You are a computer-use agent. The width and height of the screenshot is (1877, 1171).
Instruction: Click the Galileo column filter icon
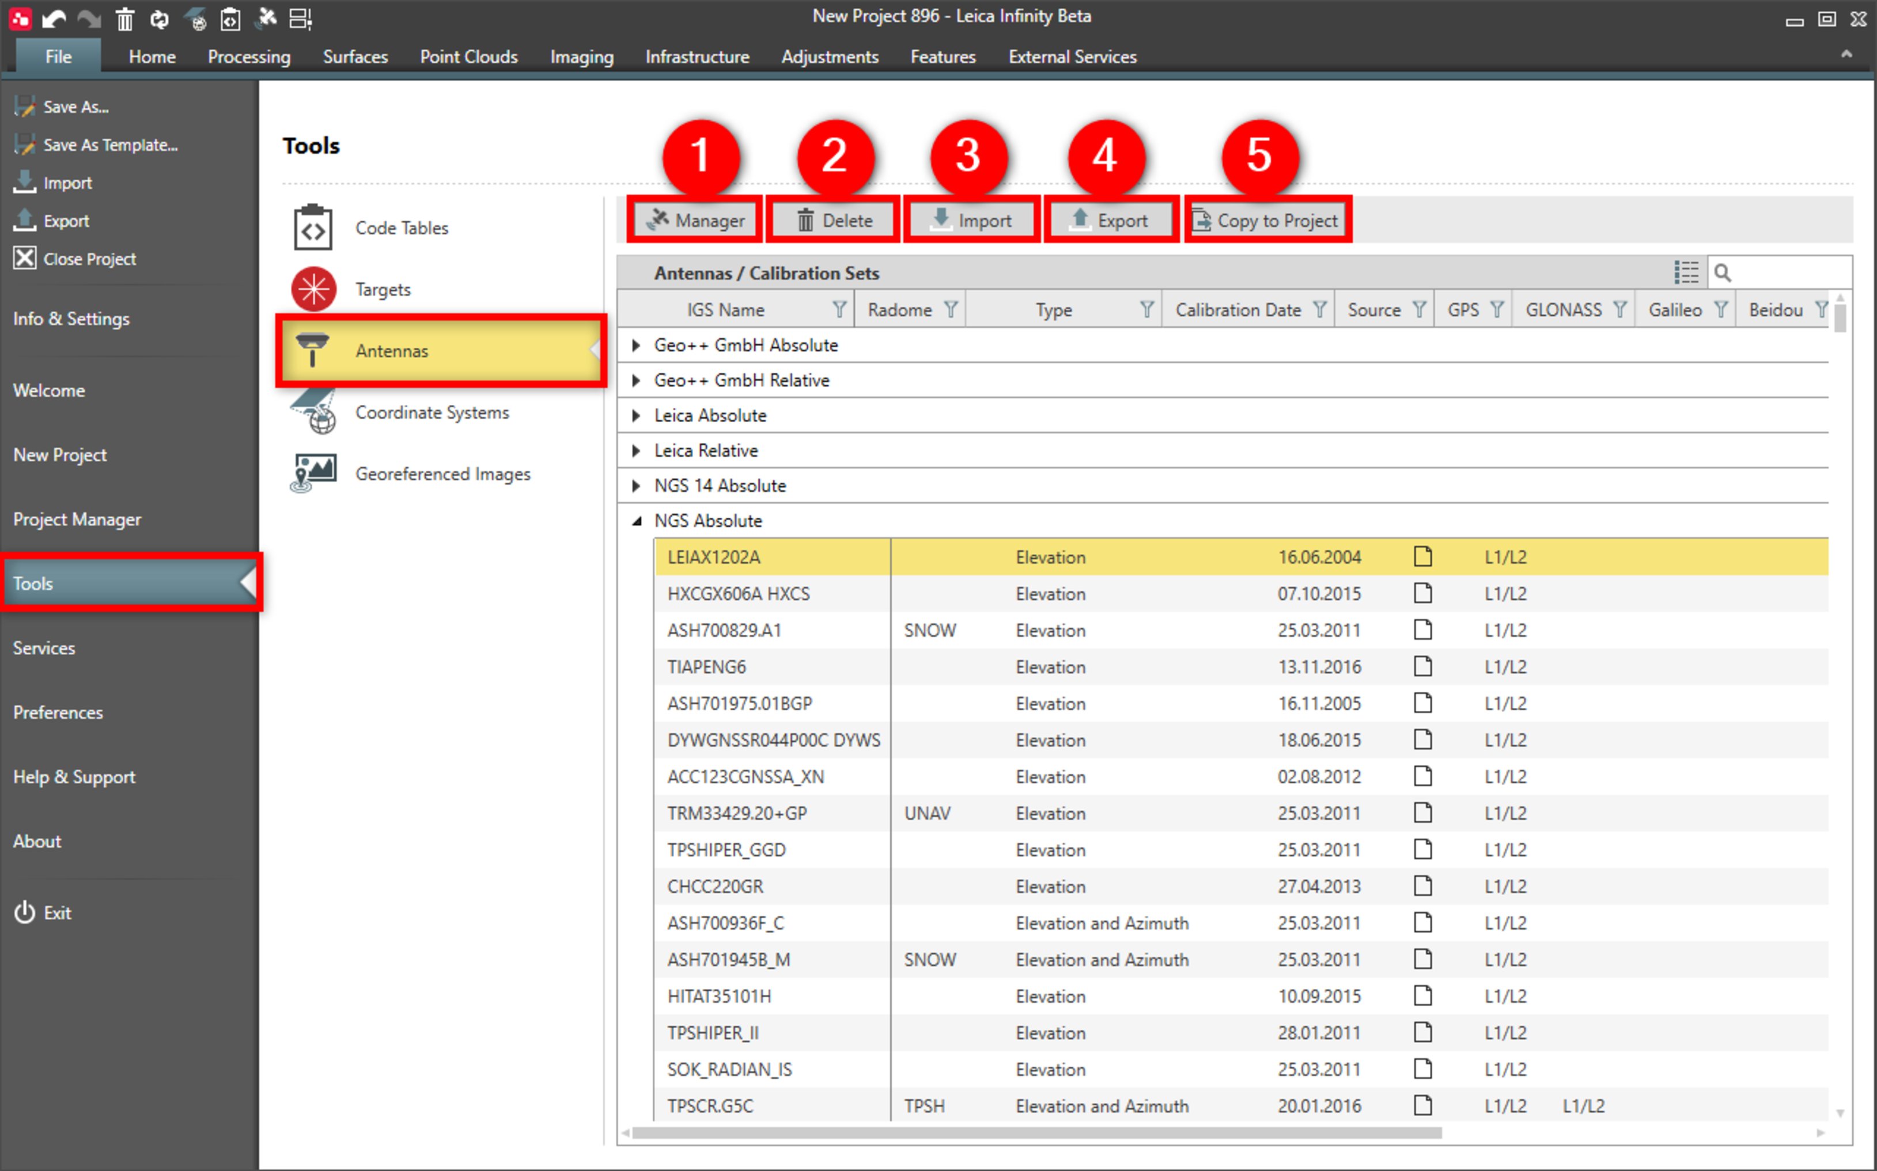1720,310
